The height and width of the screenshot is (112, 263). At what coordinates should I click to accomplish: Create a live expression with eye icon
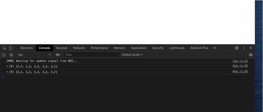(58, 55)
